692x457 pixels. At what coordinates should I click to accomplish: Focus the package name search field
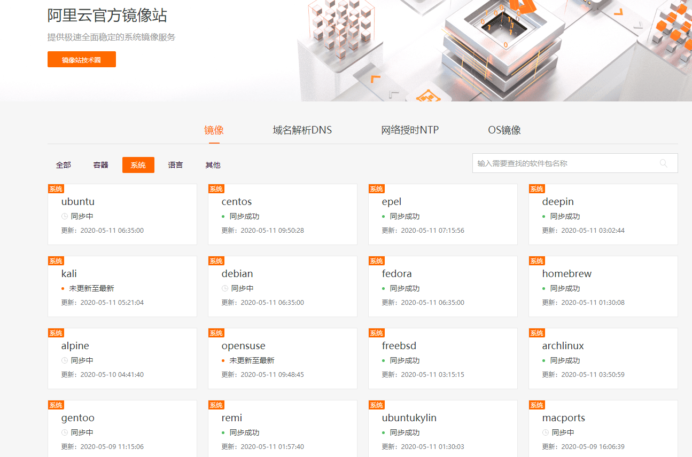coord(575,163)
